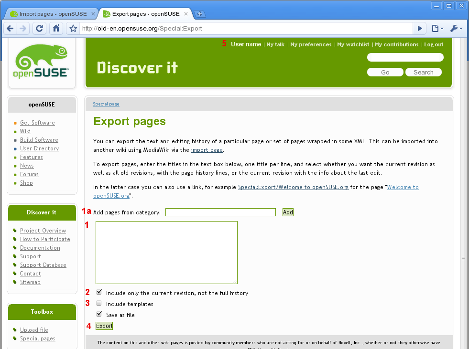Uncheck the Save as file checkbox
The image size is (469, 349).
tap(99, 314)
